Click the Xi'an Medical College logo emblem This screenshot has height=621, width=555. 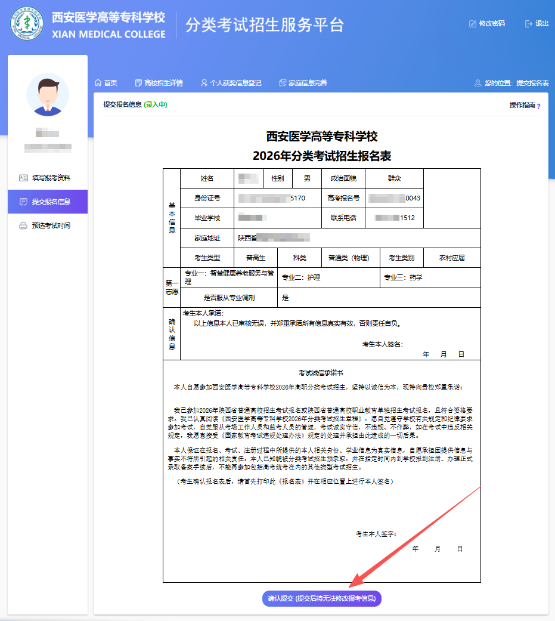click(x=27, y=24)
